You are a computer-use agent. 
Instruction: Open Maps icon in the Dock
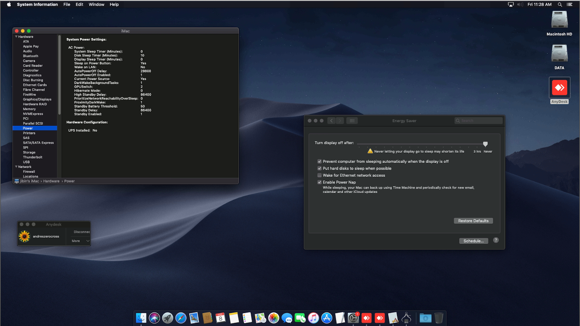click(260, 318)
